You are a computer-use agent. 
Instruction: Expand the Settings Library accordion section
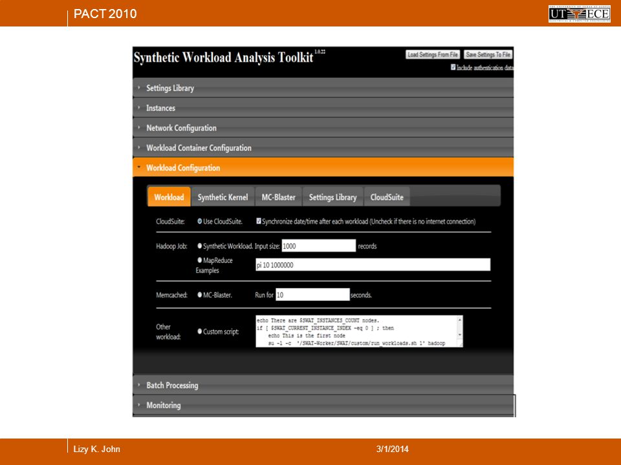click(323, 88)
